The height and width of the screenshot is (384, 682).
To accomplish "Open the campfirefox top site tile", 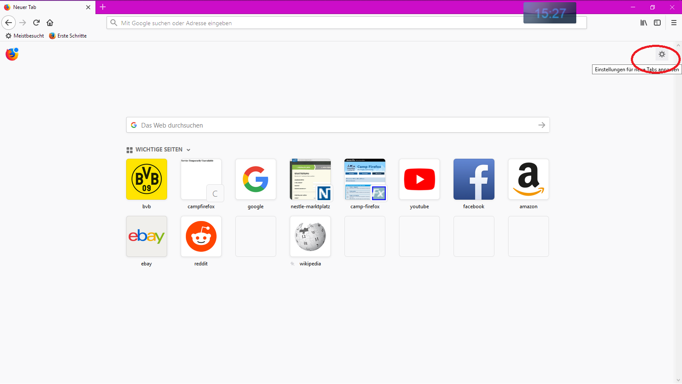I will pos(201,179).
